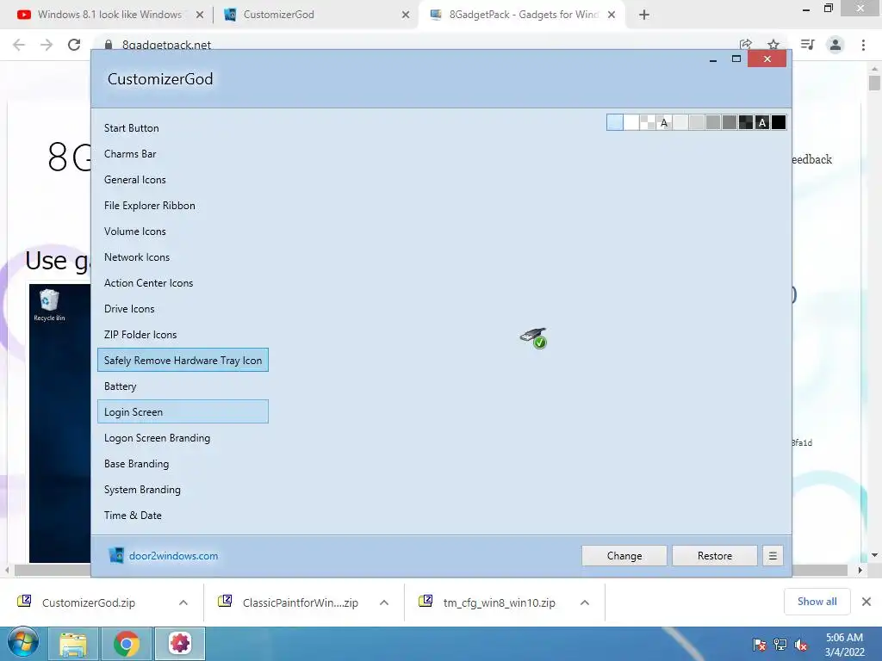Pick the white preview background swatch
Viewport: 882px width, 661px height.
(631, 122)
